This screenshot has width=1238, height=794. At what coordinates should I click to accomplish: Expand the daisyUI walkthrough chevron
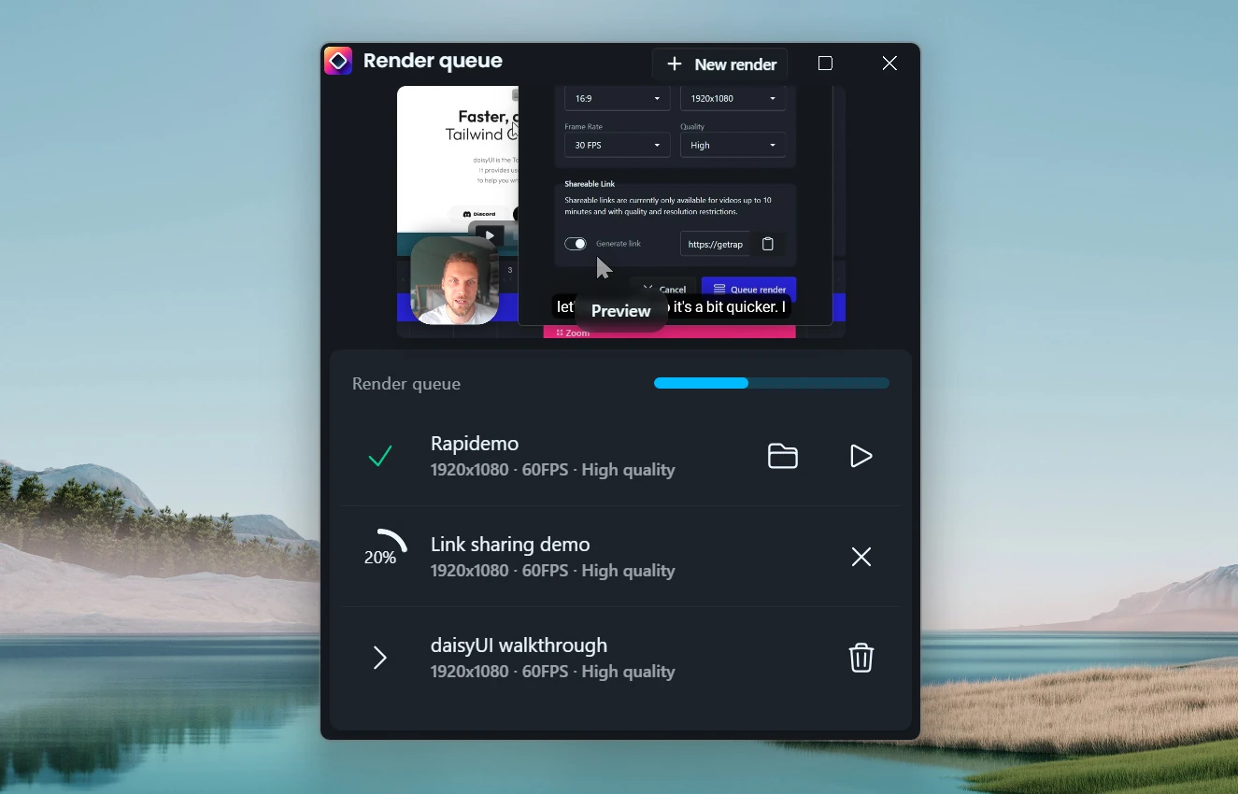click(x=380, y=658)
